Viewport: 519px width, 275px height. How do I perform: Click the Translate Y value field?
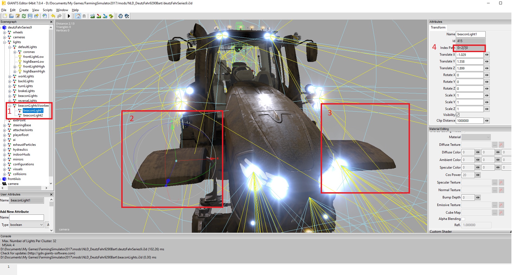pos(470,61)
